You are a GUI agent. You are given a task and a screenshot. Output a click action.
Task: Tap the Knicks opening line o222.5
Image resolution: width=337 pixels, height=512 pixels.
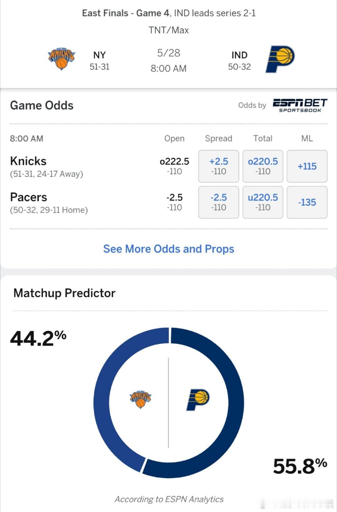click(x=174, y=161)
